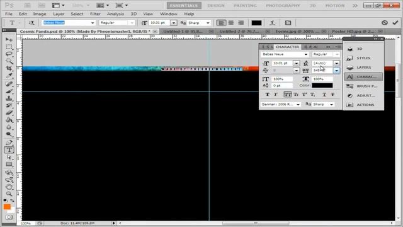Image resolution: width=403 pixels, height=227 pixels.
Task: Commit current text edits with the checkmark
Action: (x=395, y=23)
